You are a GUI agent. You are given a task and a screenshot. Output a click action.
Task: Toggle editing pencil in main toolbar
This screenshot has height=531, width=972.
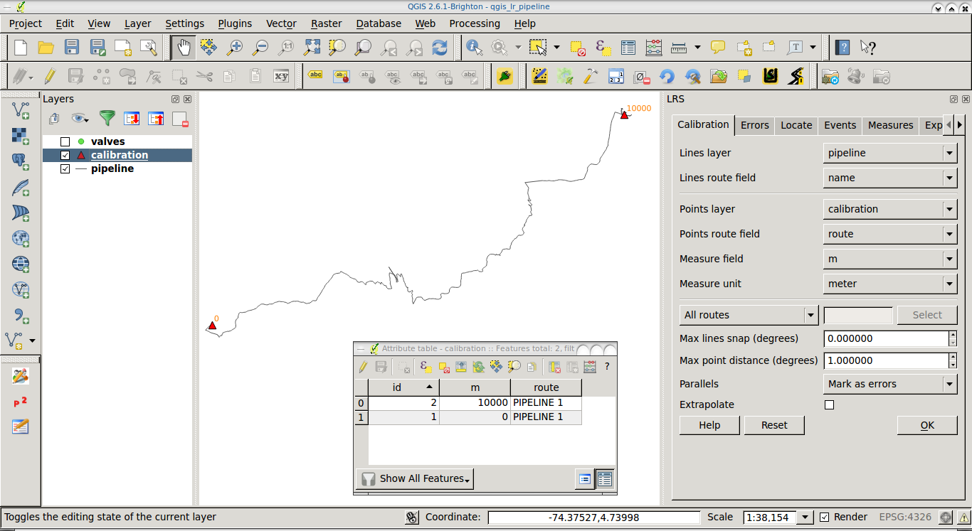pos(50,75)
